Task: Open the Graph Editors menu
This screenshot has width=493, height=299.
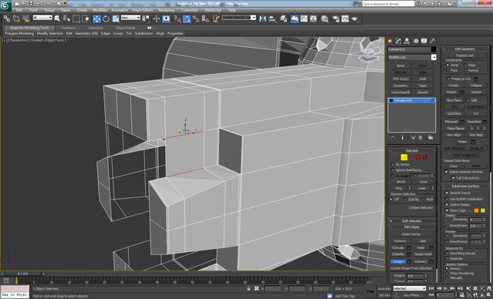Action: [x=142, y=10]
